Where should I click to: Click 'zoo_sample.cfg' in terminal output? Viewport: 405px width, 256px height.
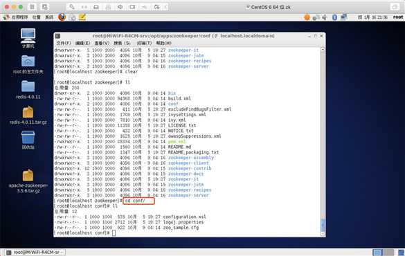(x=181, y=228)
